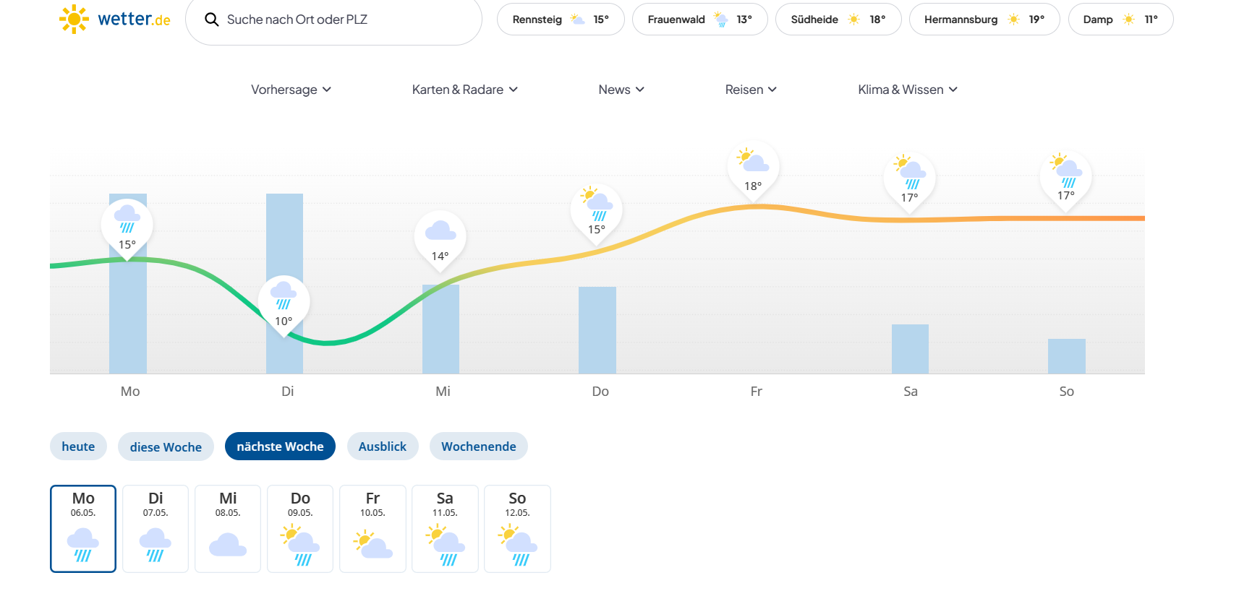Expand the Klima & Wissen menu

(x=907, y=90)
